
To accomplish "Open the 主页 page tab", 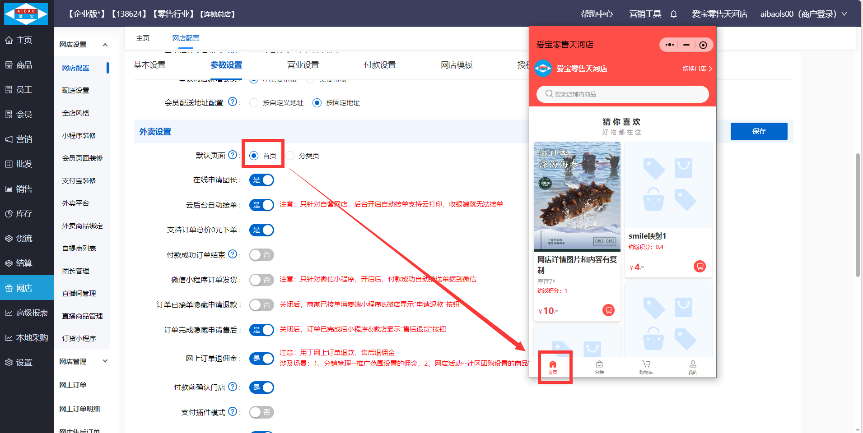I will (x=143, y=38).
